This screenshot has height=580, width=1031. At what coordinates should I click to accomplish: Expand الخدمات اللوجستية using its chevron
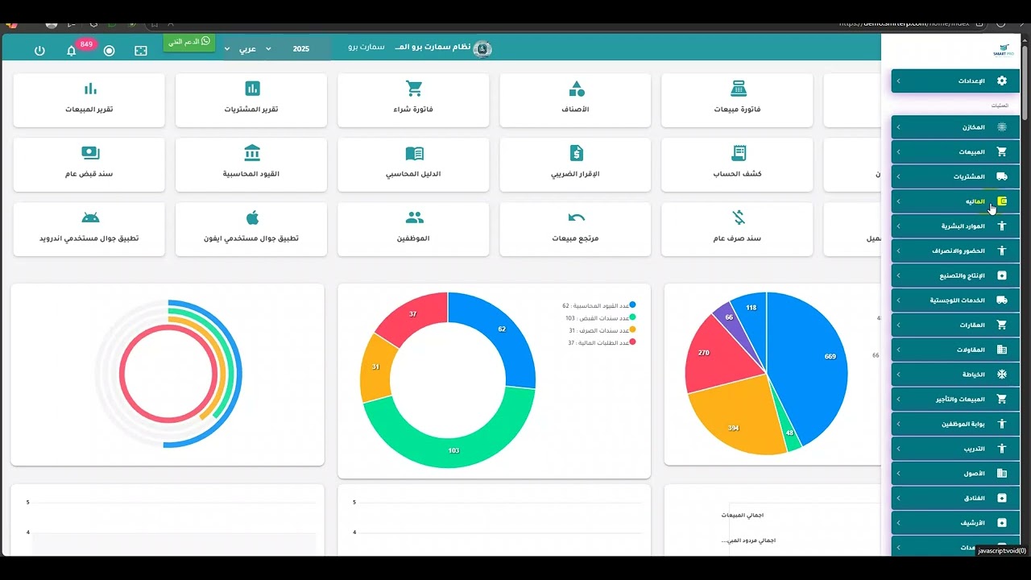tap(899, 300)
